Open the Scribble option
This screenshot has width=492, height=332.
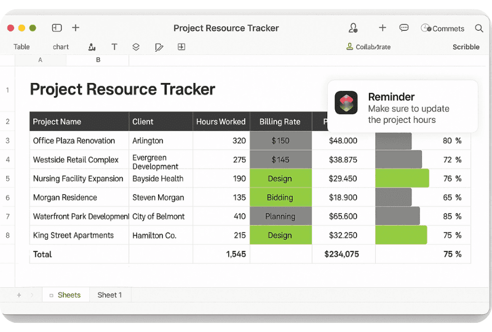466,47
